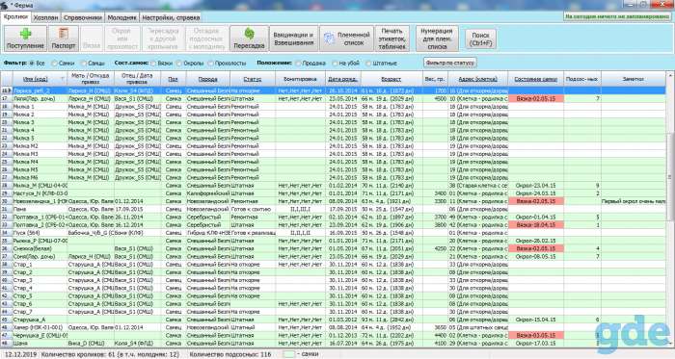This screenshot has height=359, width=675.
Task: Open Племенной список from the toolbar
Action: (x=347, y=38)
